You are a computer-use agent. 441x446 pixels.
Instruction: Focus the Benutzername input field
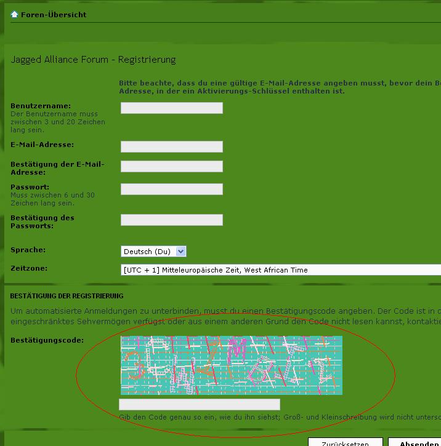(x=172, y=108)
